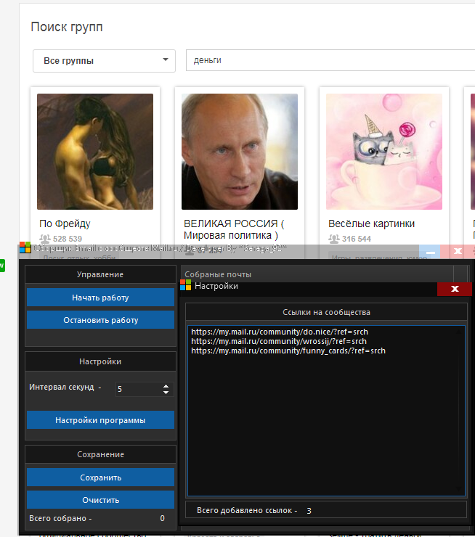Click the Ссылки на сообщества header
This screenshot has height=537, width=475.
pos(326,312)
